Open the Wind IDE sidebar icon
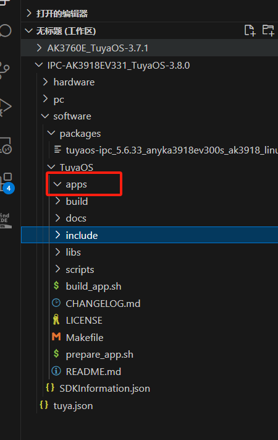This screenshot has height=440, width=278. (6, 221)
